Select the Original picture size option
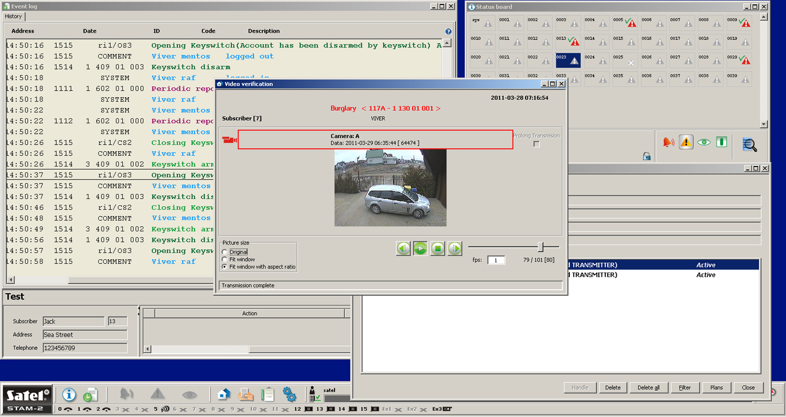 pos(224,252)
